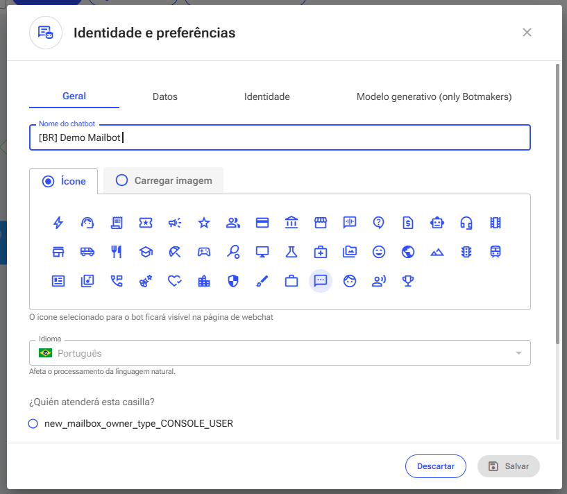This screenshot has width=567, height=494.
Task: Choose the bank building icon
Action: (x=291, y=223)
